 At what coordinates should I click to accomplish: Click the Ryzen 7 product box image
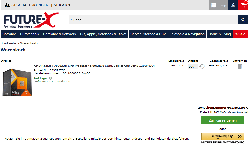[x=17, y=82]
